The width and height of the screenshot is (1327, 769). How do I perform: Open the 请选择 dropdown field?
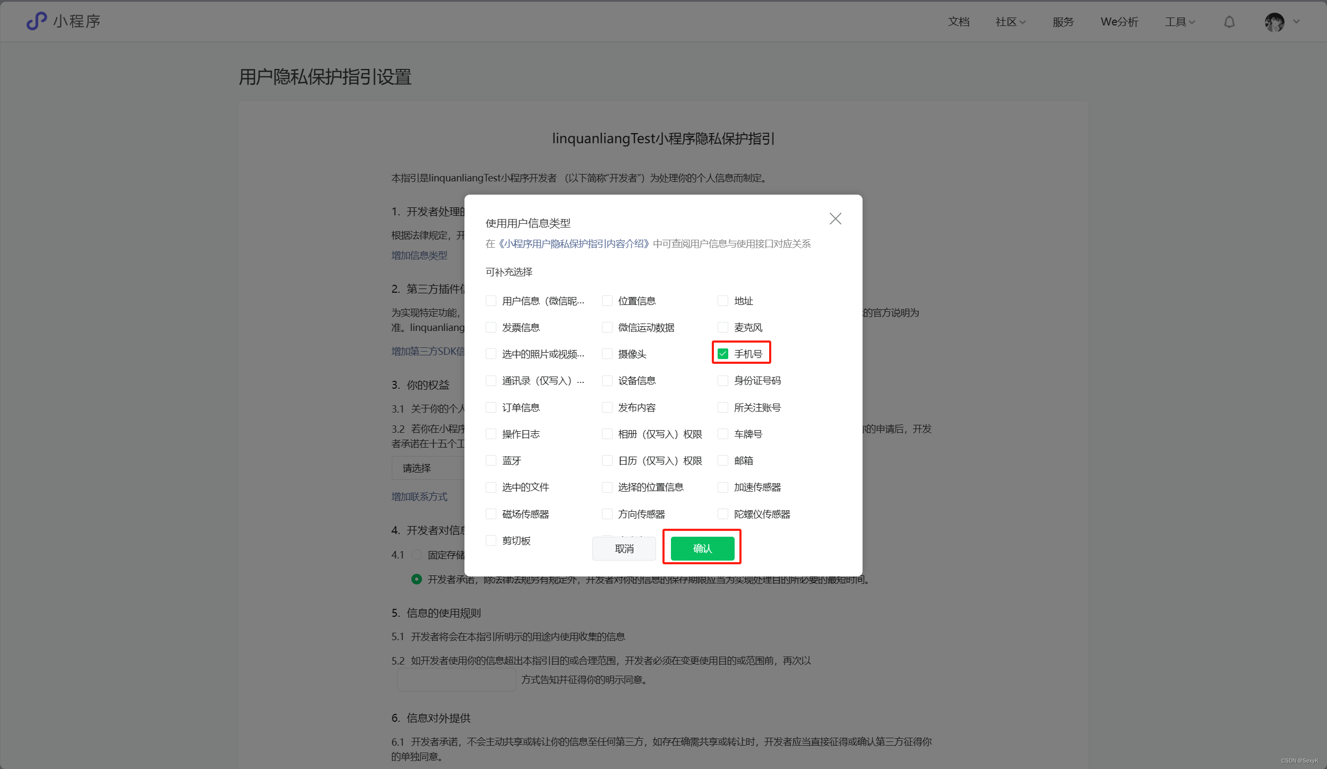coord(428,468)
